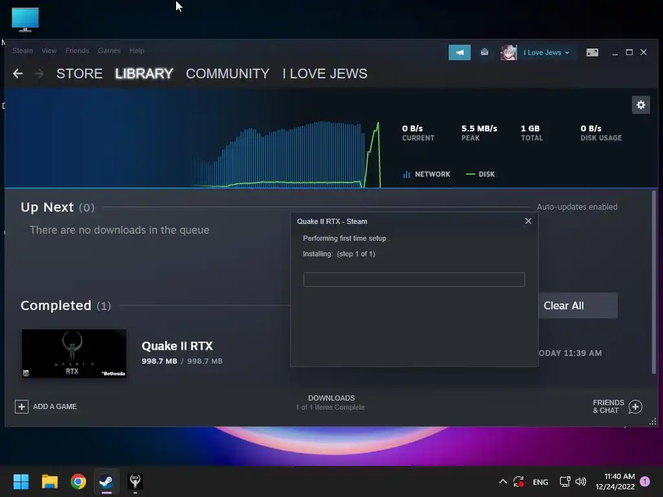This screenshot has width=663, height=497.
Task: Close the Quake II RTX setup dialog
Action: 528,221
